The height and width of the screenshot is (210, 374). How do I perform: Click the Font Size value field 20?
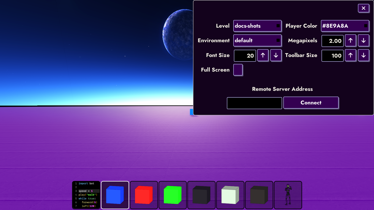click(245, 55)
